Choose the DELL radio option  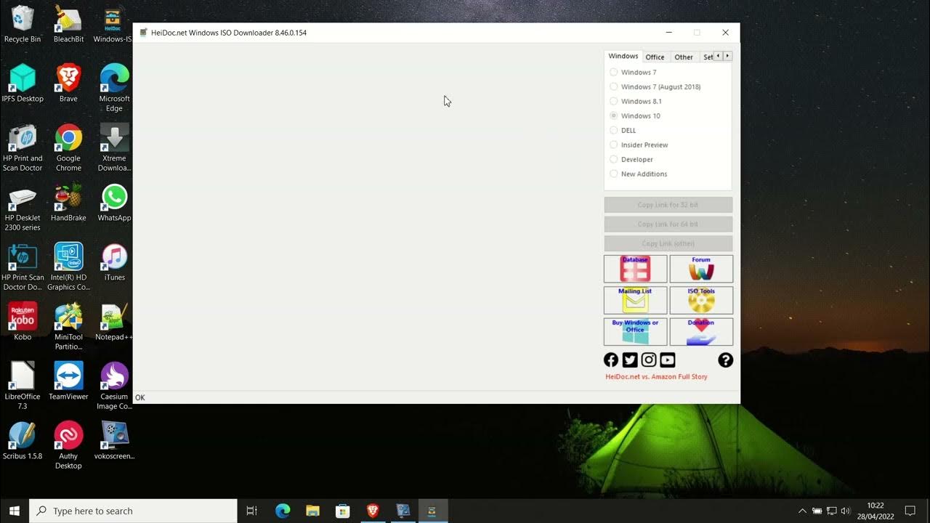pos(623,130)
